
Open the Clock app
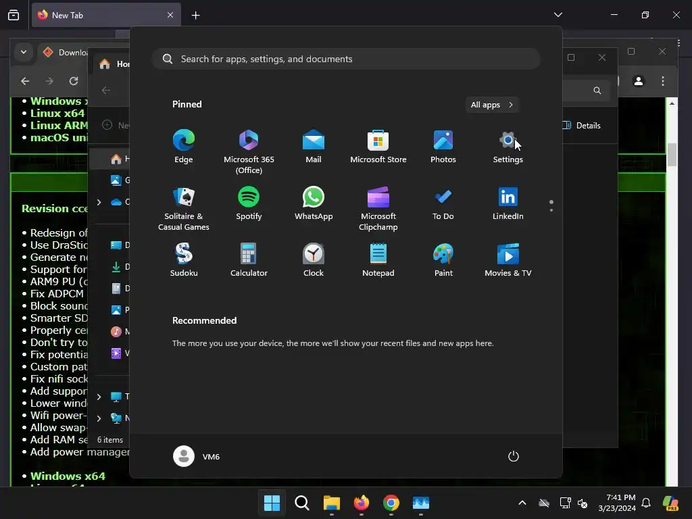point(314,260)
